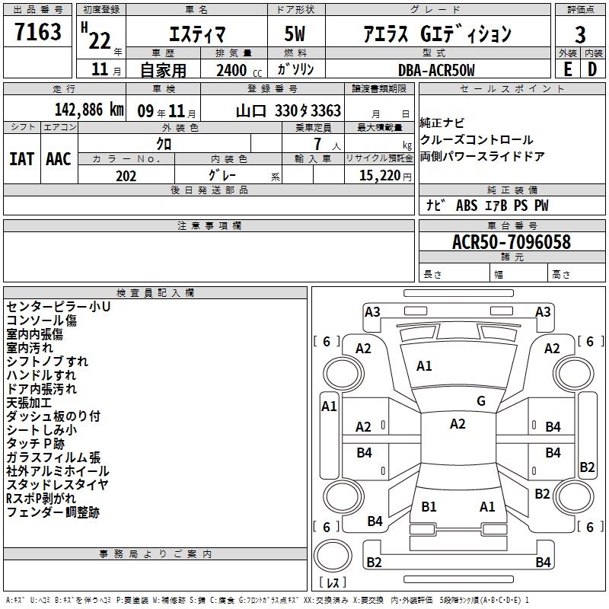This screenshot has width=609, height=609.
Task: Click the 長さ specification field
Action: [x=454, y=274]
